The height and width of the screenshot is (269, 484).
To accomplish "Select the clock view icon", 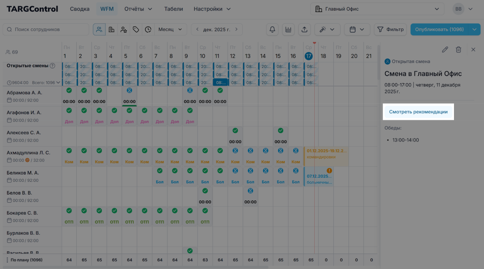I will tap(148, 29).
